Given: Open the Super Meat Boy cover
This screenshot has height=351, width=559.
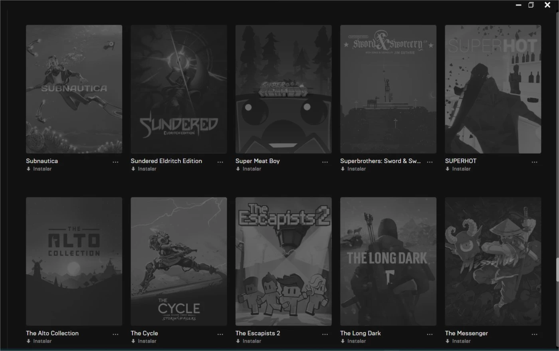Looking at the screenshot, I should pyautogui.click(x=283, y=89).
